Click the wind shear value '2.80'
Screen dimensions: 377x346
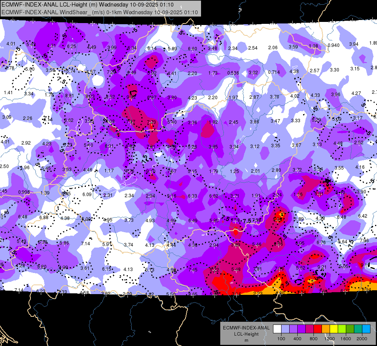tap(276, 170)
